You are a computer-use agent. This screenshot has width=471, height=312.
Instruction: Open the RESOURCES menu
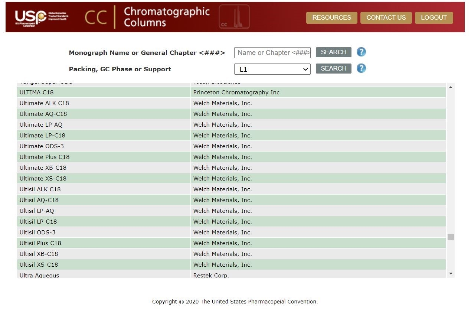tap(331, 17)
